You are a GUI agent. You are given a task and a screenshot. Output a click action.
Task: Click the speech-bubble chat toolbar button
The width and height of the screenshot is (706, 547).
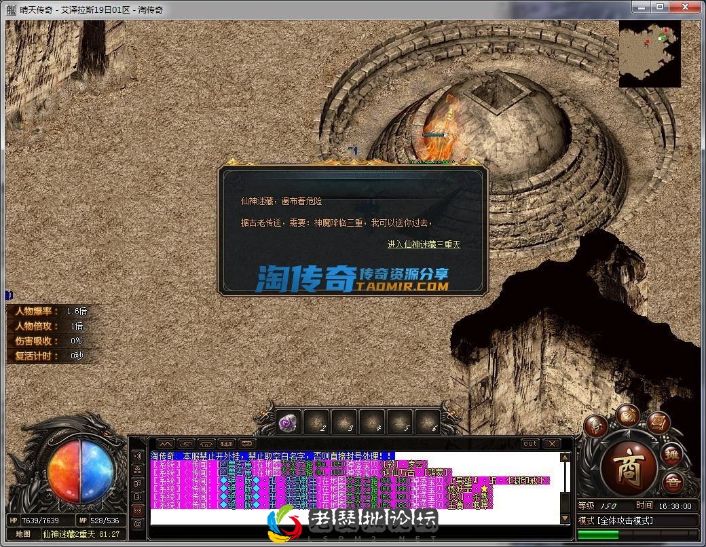(x=246, y=443)
